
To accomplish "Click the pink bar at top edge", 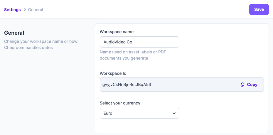I will 90,0.
